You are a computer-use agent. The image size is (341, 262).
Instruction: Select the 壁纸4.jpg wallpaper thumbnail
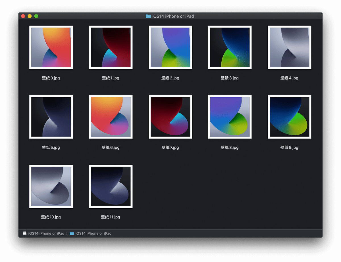(290, 47)
